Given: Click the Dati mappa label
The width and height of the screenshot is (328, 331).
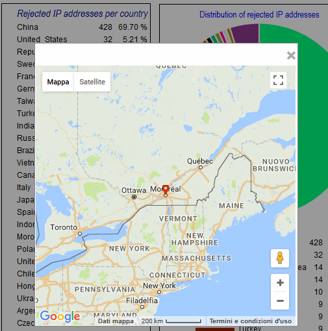Looking at the screenshot, I should click(116, 321).
